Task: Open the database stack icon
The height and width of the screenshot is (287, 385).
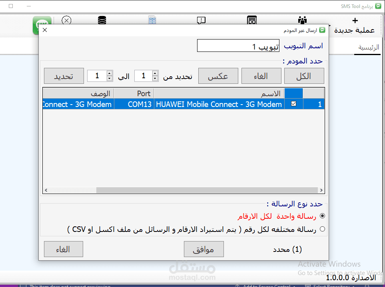Action: coord(102,20)
